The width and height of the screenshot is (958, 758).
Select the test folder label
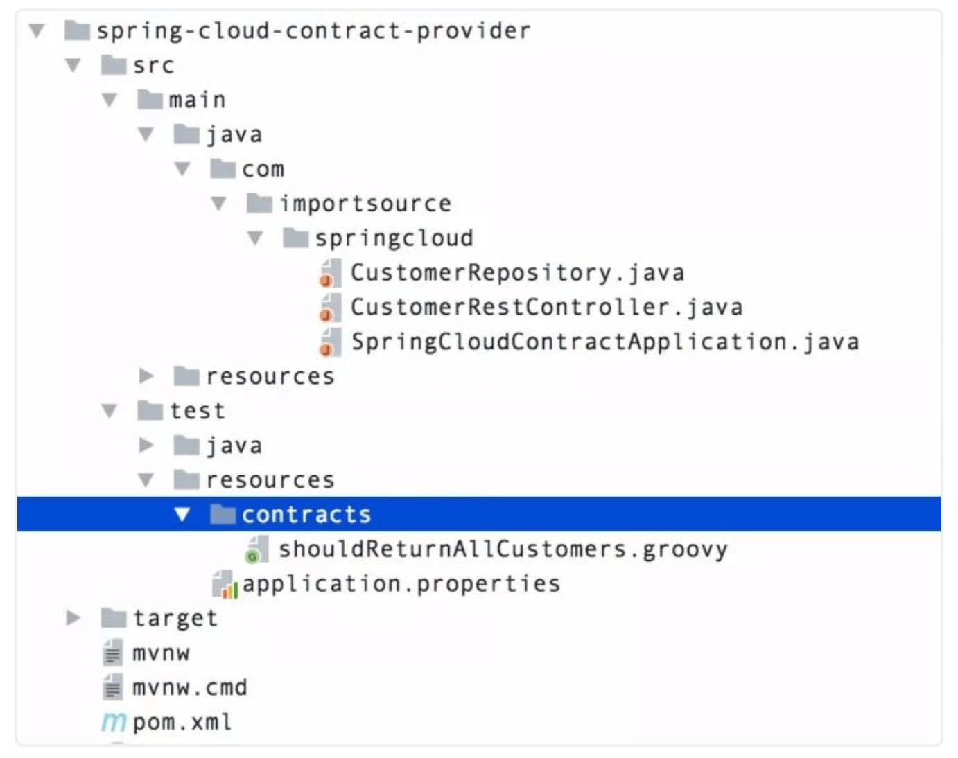tap(198, 411)
